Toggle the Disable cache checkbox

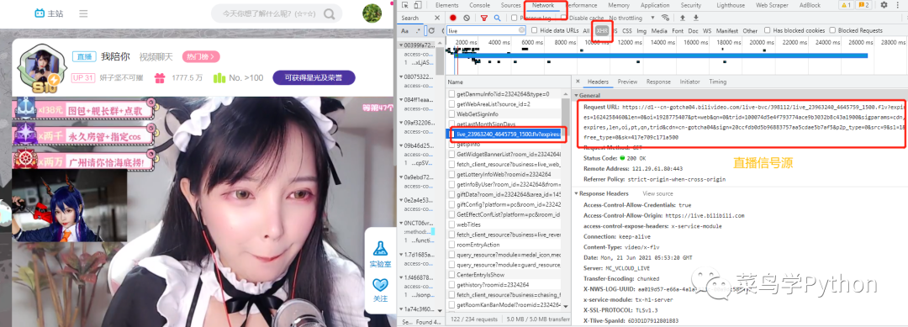pyautogui.click(x=564, y=18)
